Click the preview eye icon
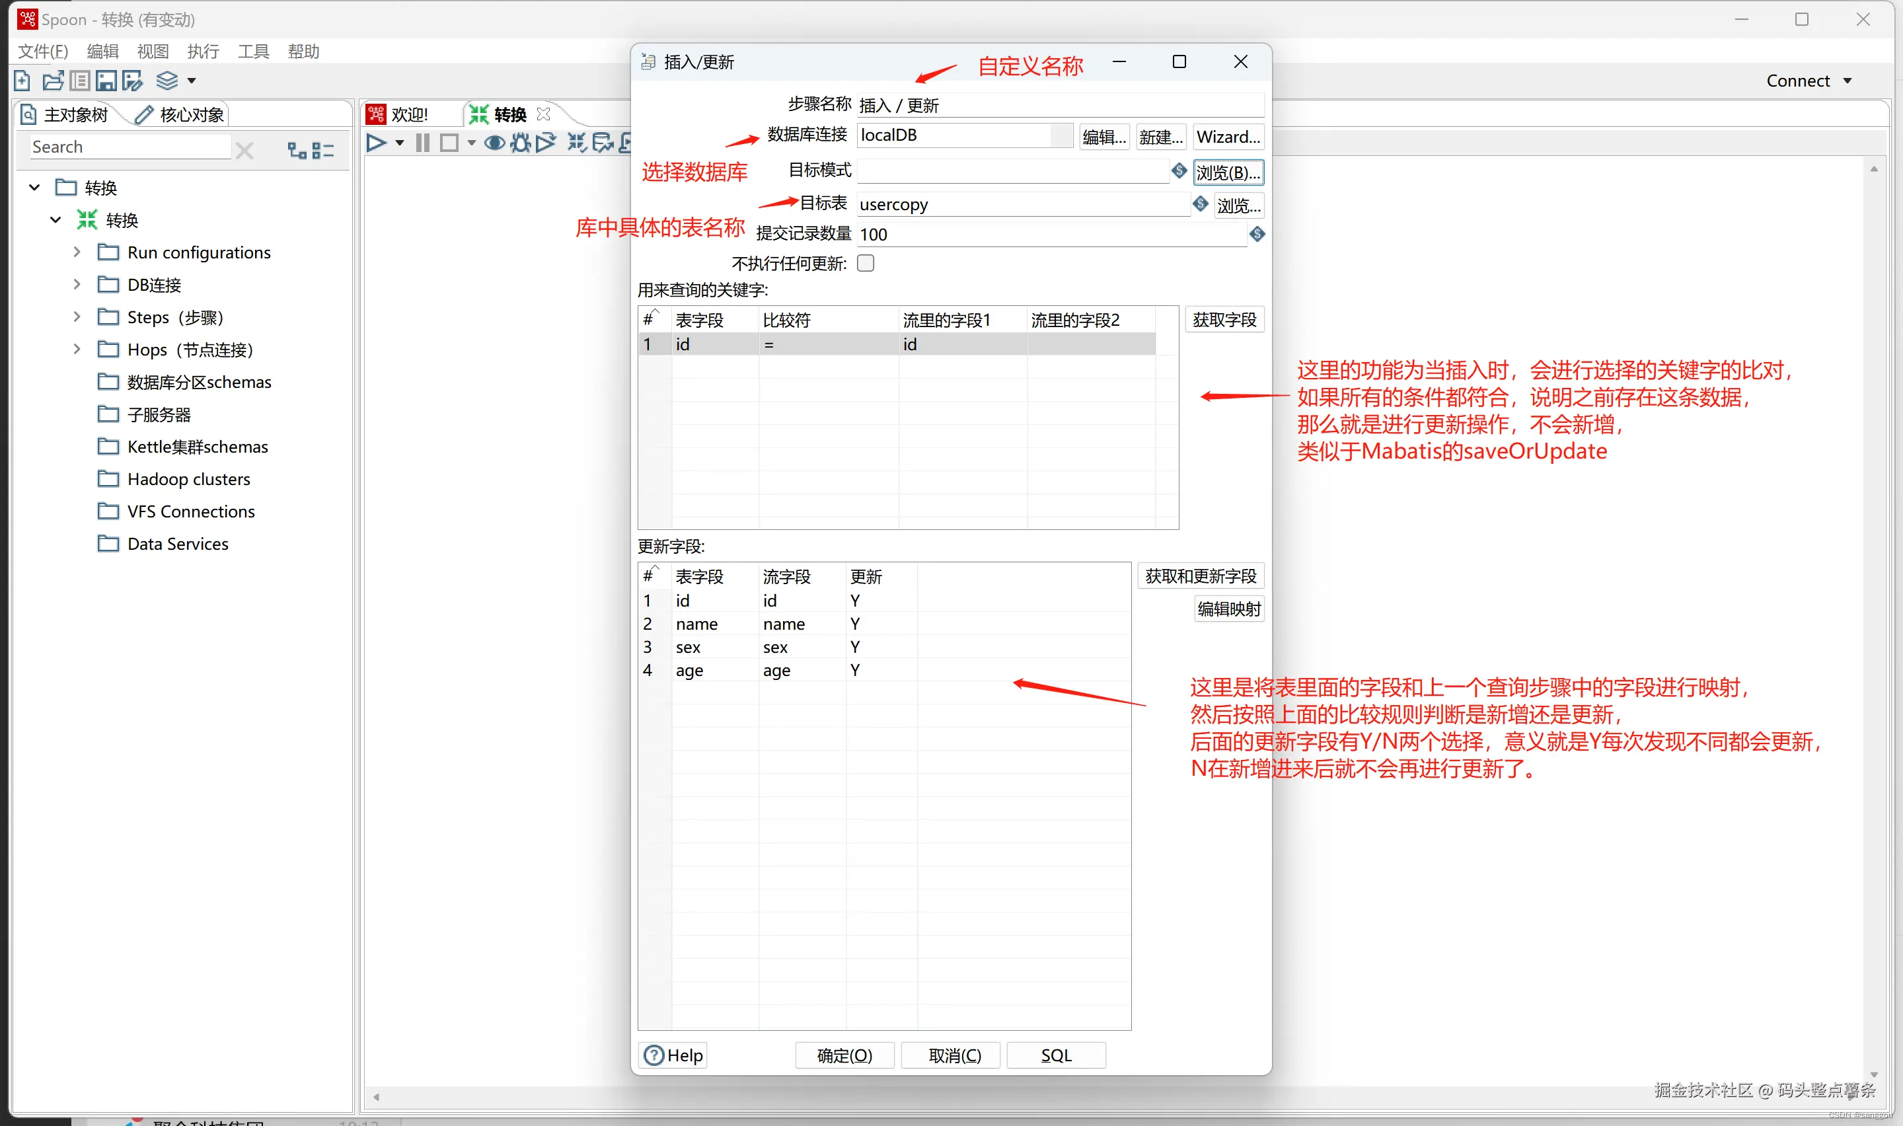This screenshot has height=1126, width=1903. 494,143
